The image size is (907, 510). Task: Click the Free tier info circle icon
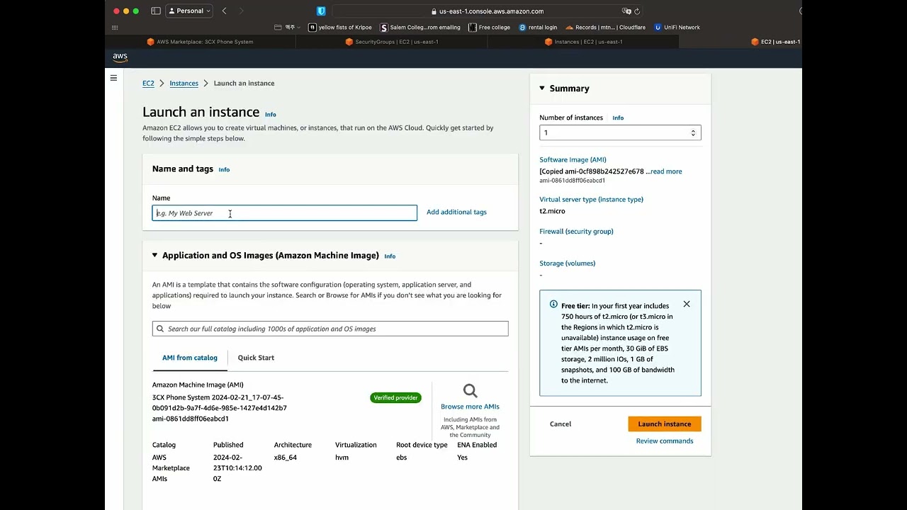(553, 305)
